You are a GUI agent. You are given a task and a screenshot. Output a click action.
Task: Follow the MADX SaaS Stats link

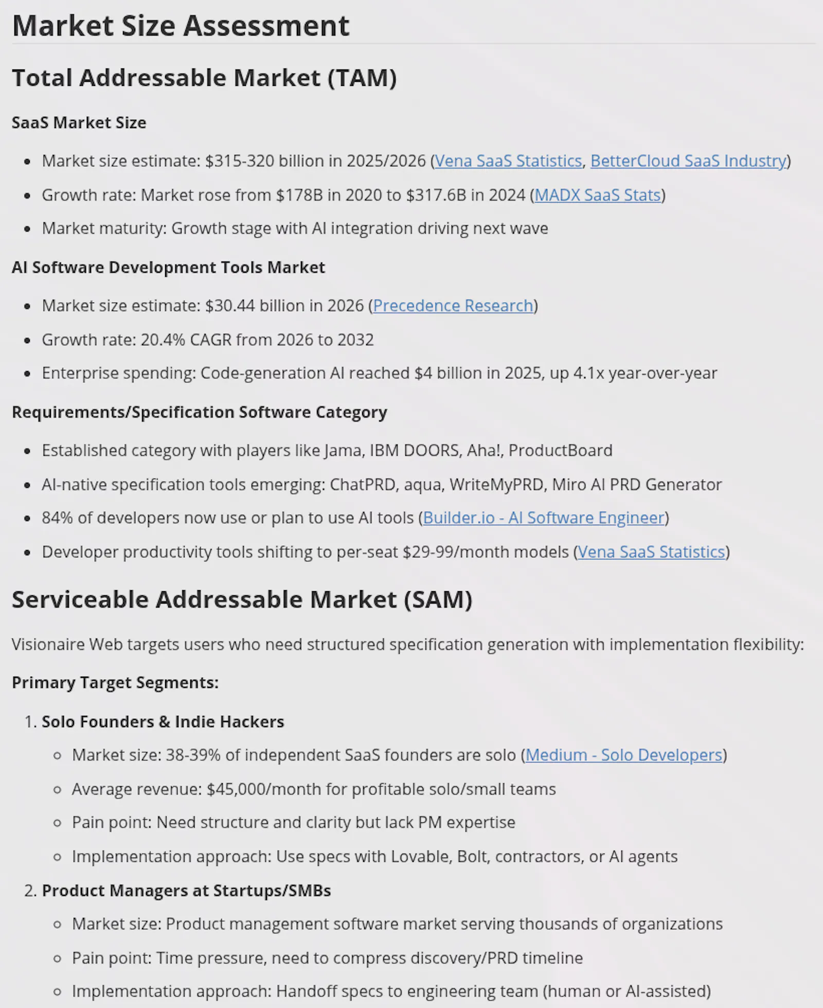(598, 195)
